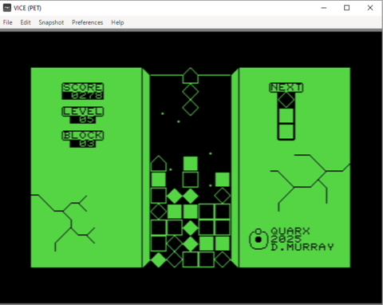383x305 pixels.
Task: Open the File menu
Action: [8, 22]
